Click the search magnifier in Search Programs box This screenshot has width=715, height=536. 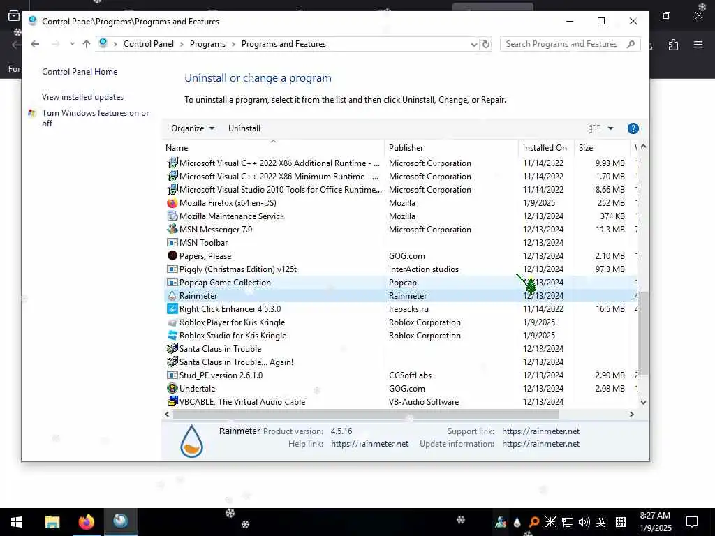pos(631,44)
